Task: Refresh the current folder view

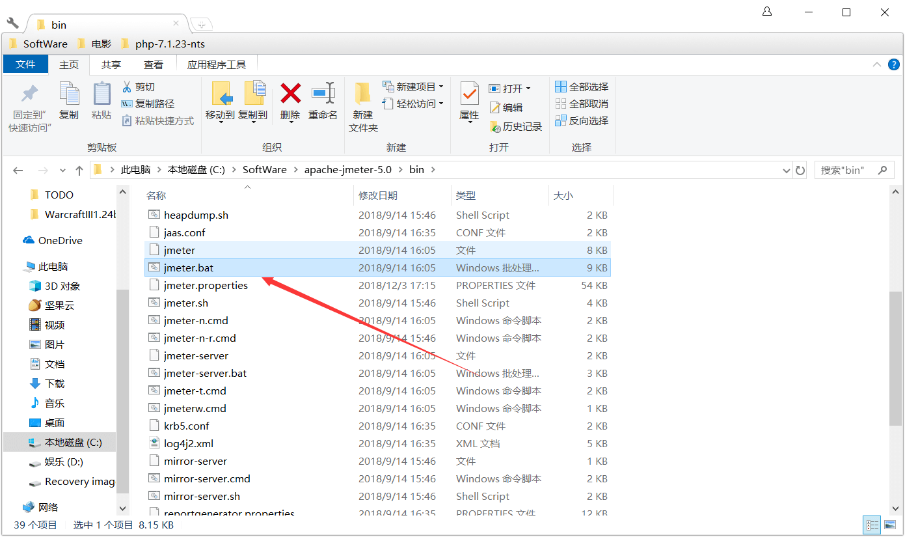Action: point(800,170)
